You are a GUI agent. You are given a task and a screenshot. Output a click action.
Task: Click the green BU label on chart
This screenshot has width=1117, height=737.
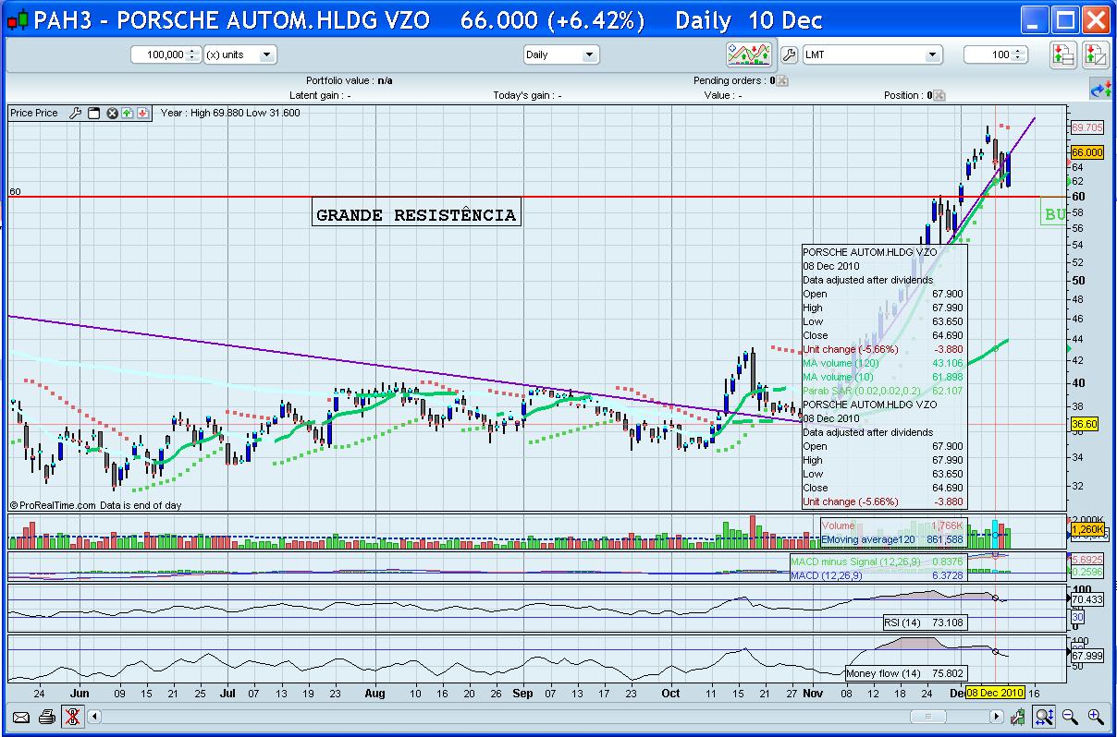[1055, 215]
